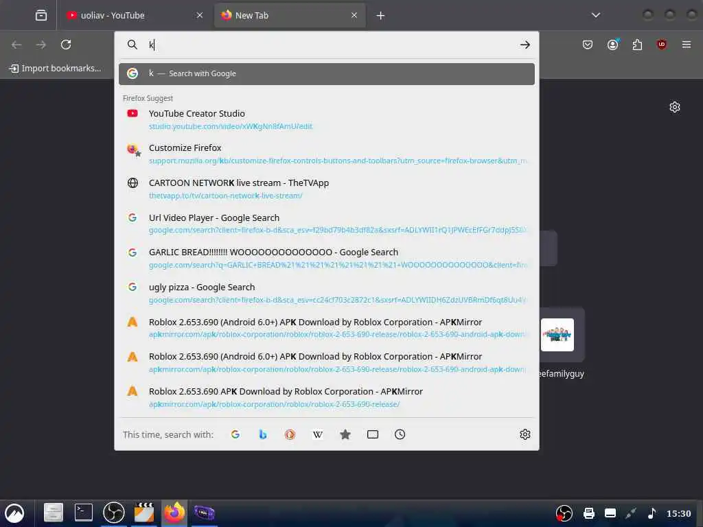Open the family guy shortcut thumbnail

(x=557, y=335)
